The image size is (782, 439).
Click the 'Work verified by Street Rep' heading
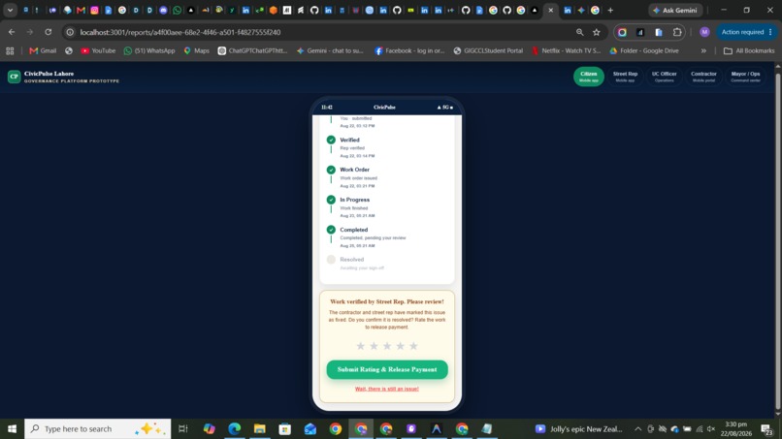(387, 301)
